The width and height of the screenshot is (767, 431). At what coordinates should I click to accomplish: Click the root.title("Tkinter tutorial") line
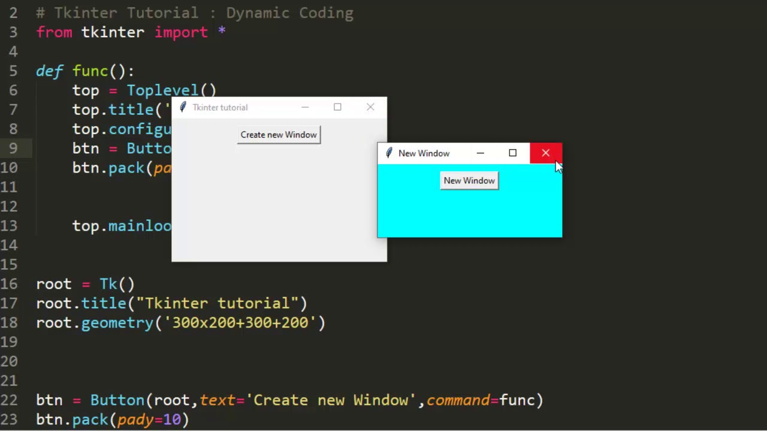[x=171, y=303]
